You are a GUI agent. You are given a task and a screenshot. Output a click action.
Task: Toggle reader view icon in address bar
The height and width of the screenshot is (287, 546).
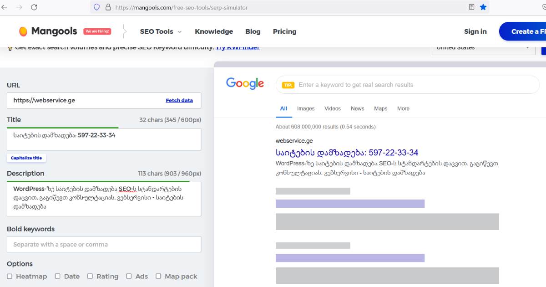point(472,7)
